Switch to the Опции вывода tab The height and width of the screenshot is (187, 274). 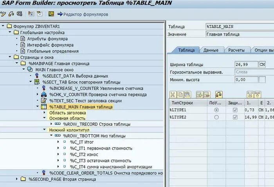[263, 50]
